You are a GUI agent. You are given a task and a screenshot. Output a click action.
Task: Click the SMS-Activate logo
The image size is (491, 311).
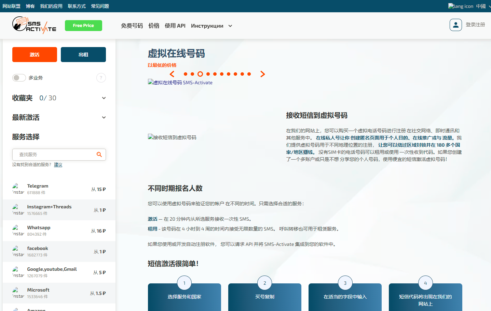(34, 25)
